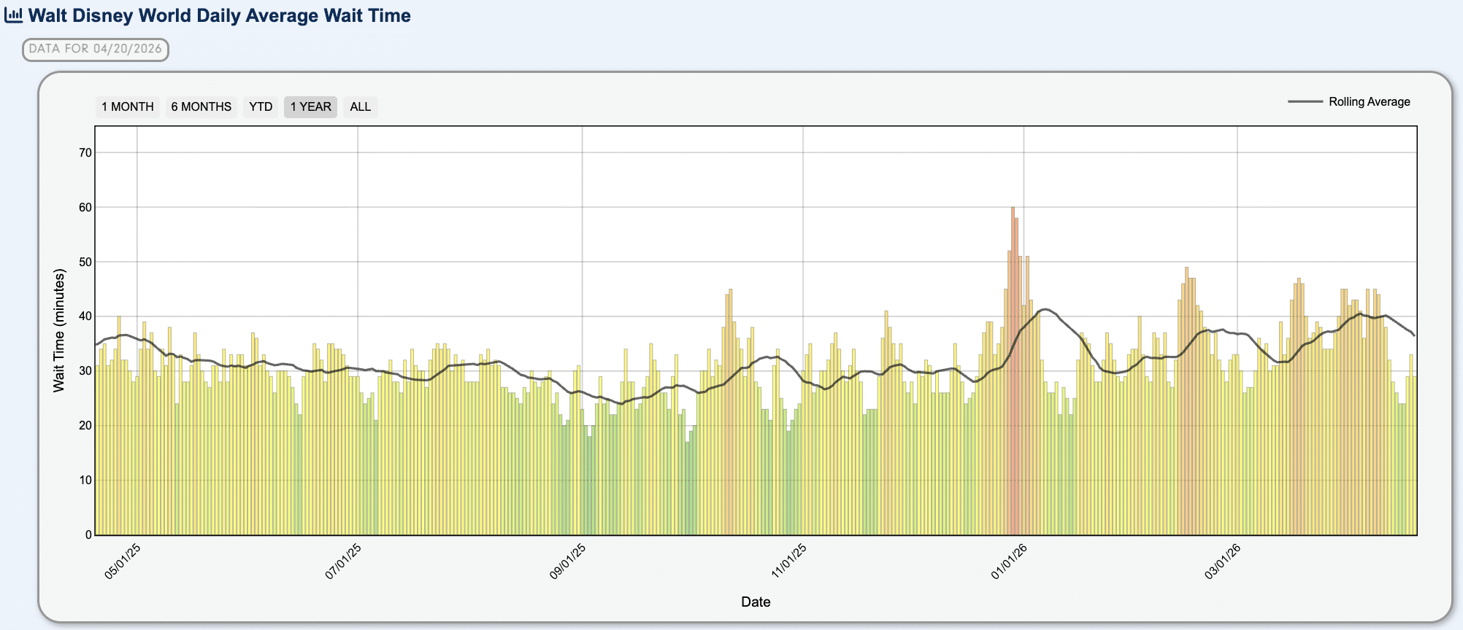Show ALL available data
1463x630 pixels.
pos(361,107)
